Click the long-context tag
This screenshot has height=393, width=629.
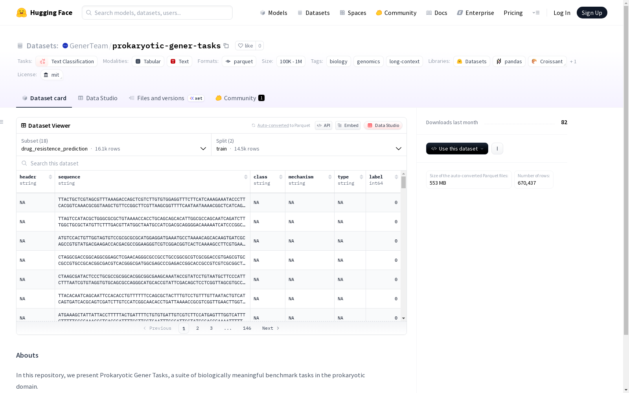pos(405,61)
